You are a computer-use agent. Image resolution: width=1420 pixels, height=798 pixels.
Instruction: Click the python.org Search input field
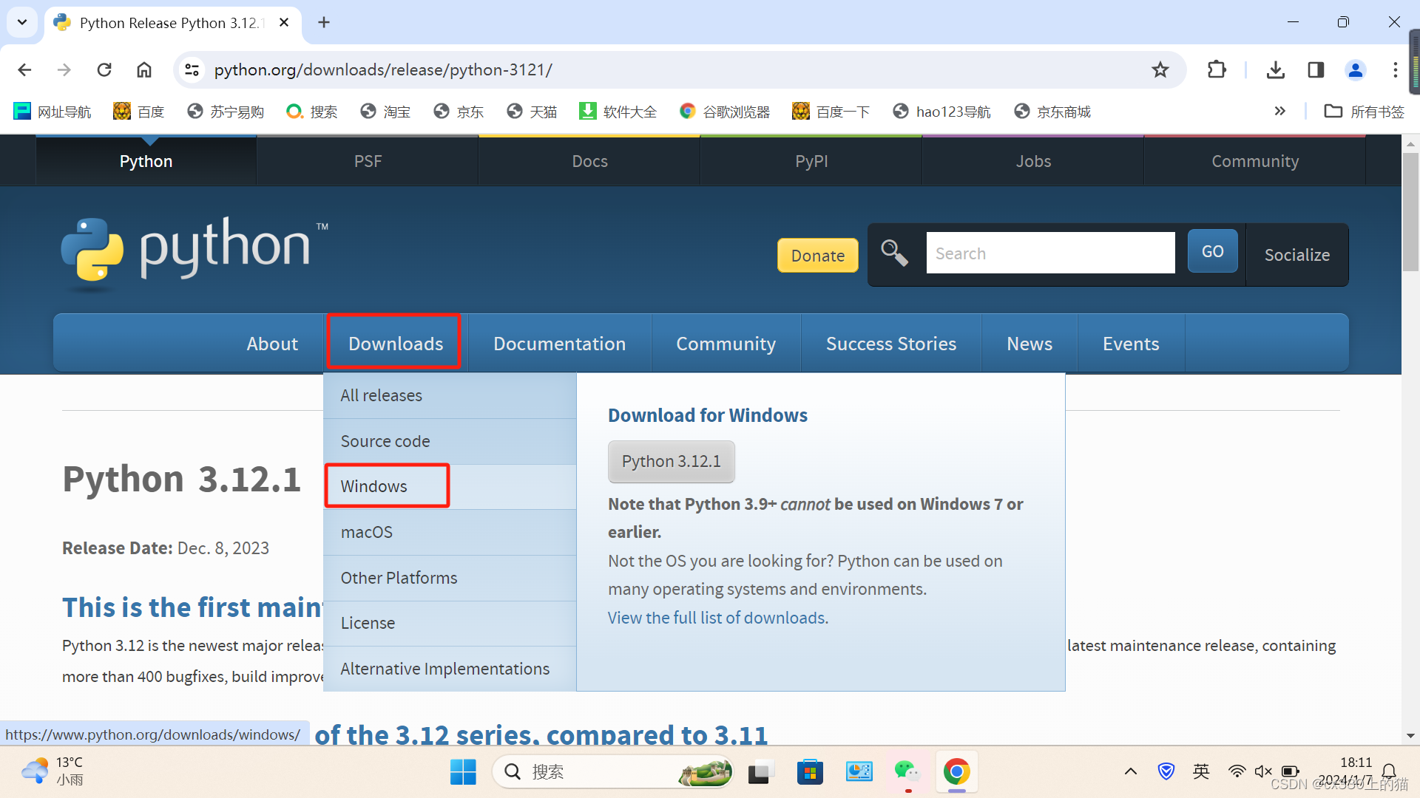pyautogui.click(x=1050, y=253)
